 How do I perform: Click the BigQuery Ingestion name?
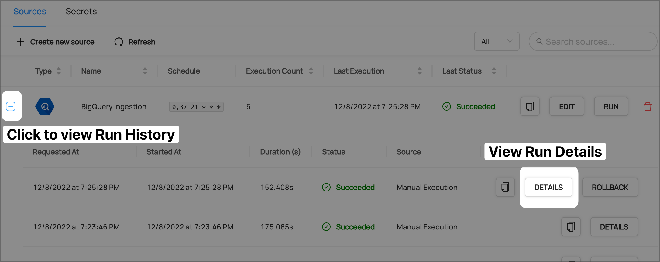pos(114,107)
